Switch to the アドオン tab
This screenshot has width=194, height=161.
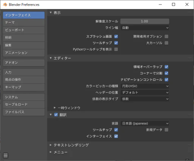coord(24,63)
